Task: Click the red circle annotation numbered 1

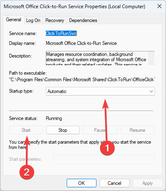Action: (107, 148)
